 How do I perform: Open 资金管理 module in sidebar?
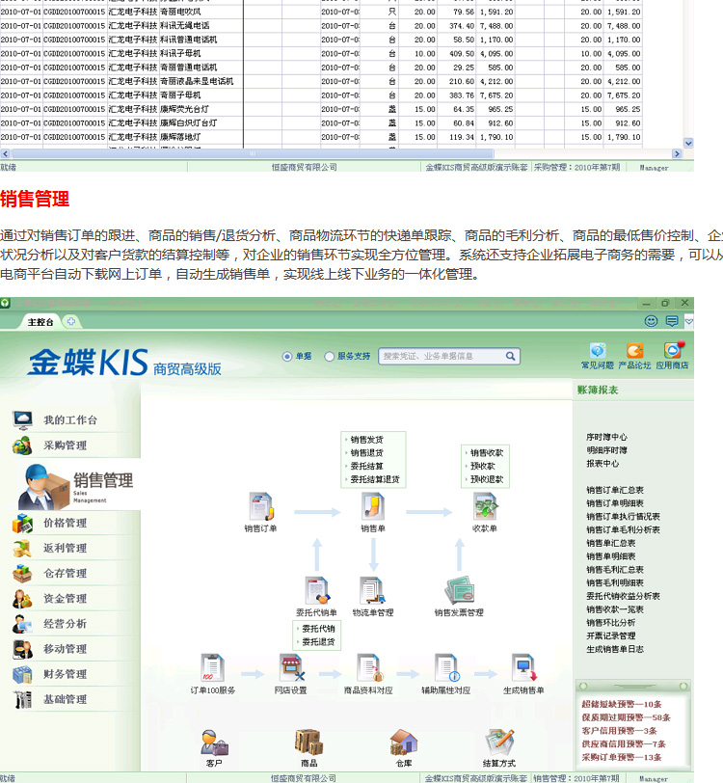[x=66, y=598]
